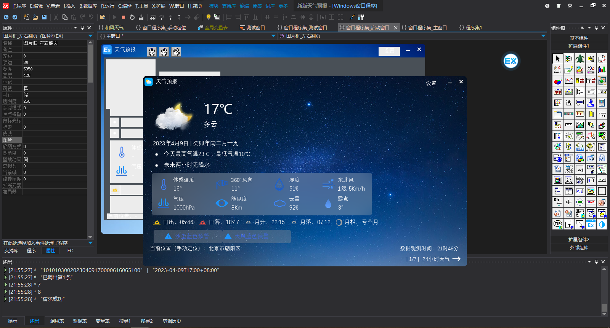Open the 主窗口 editor dropdown
610x328 pixels.
coord(273,36)
